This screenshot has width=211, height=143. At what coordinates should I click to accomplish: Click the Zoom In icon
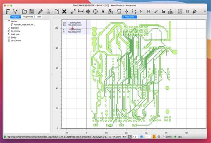point(134,11)
